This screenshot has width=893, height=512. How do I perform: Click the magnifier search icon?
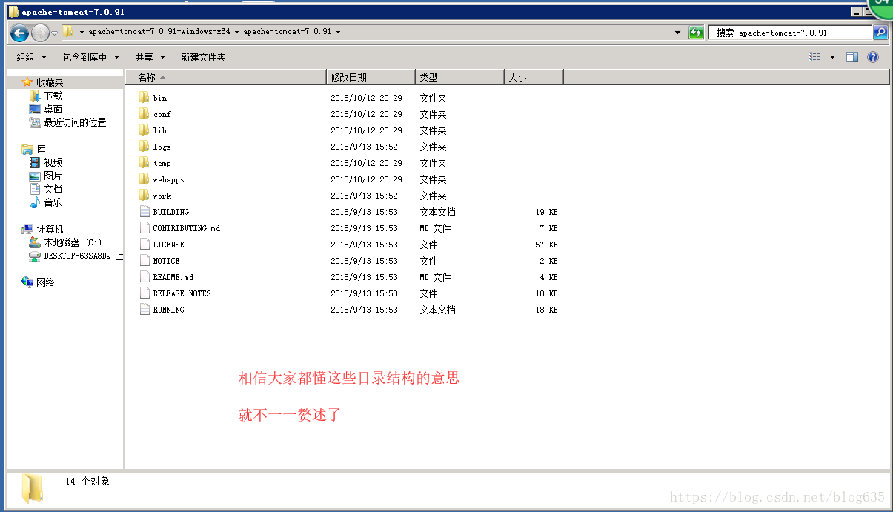[x=880, y=33]
